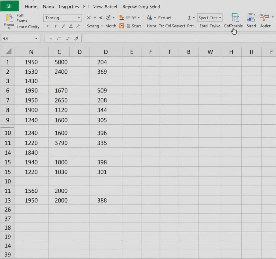Click the paste clipboard icon labeled Hemer
This screenshot has height=259, width=276.
click(9, 18)
